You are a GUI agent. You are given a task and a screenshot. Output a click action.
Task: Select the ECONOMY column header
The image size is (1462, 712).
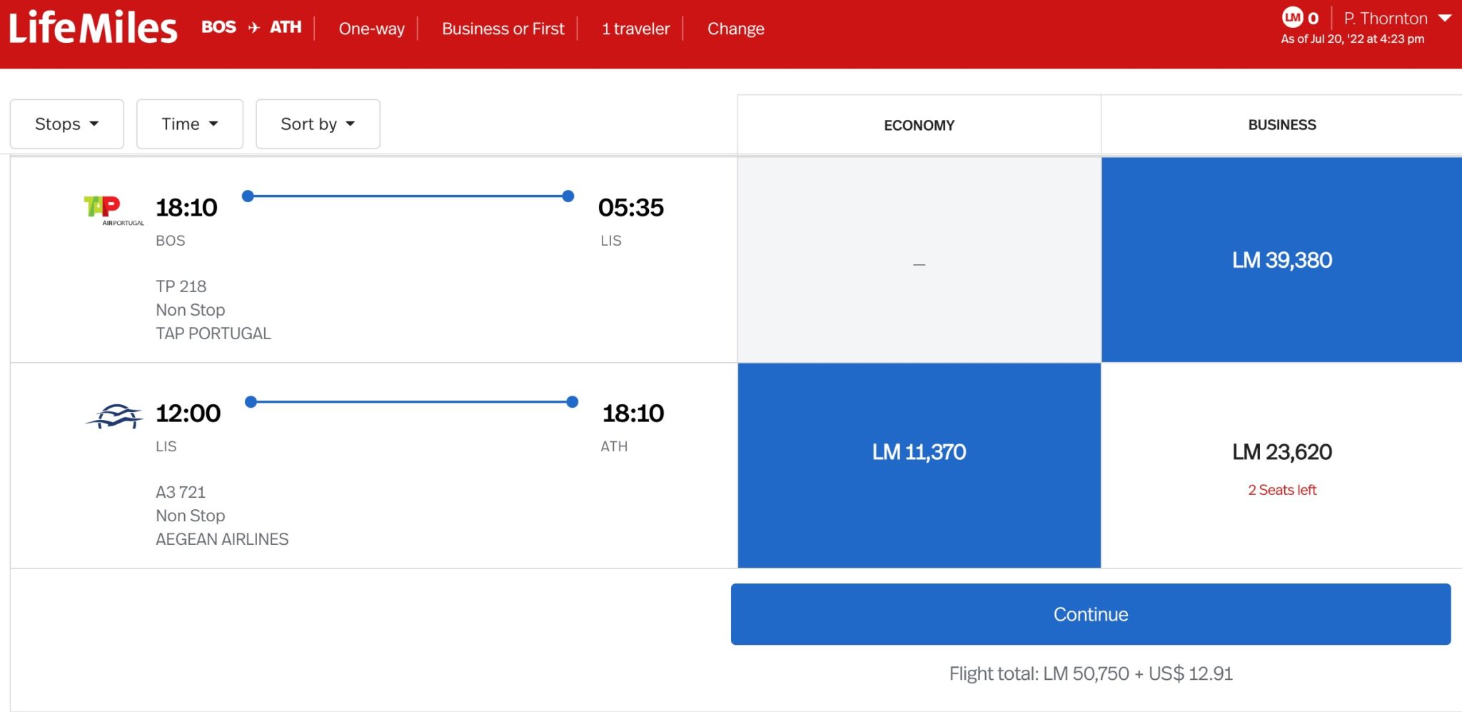click(x=919, y=124)
